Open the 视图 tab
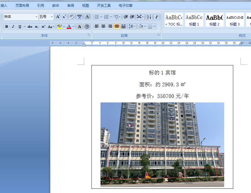Image resolution: width=251 pixels, height=193 pixels. tap(86, 6)
